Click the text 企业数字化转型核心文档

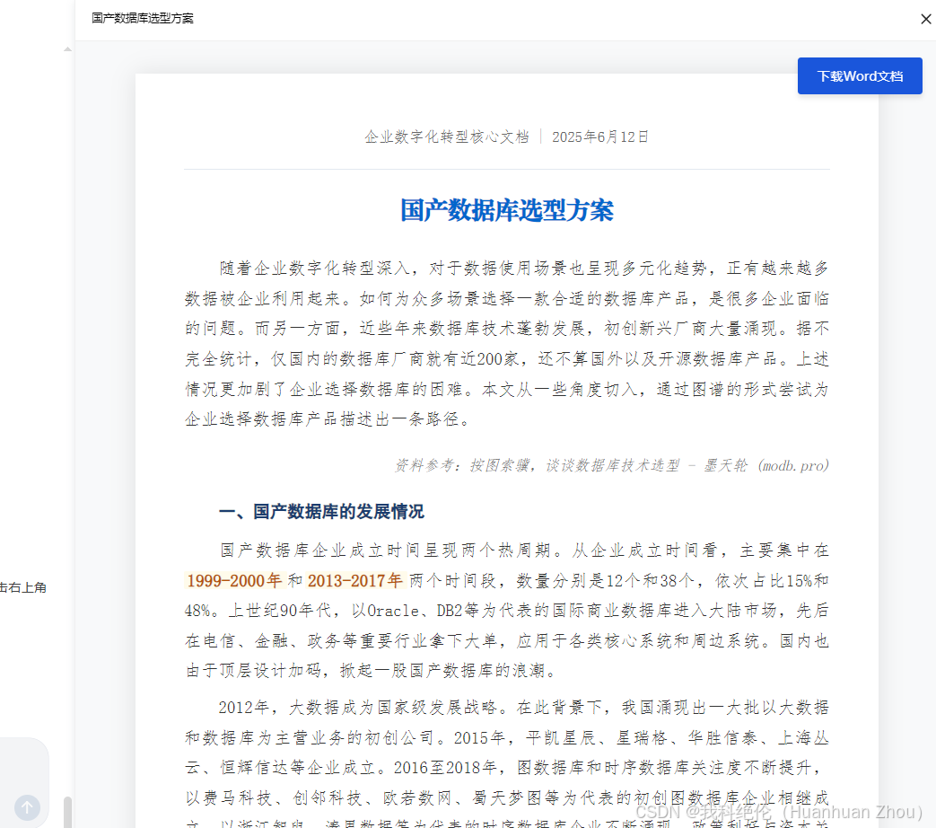coord(447,137)
